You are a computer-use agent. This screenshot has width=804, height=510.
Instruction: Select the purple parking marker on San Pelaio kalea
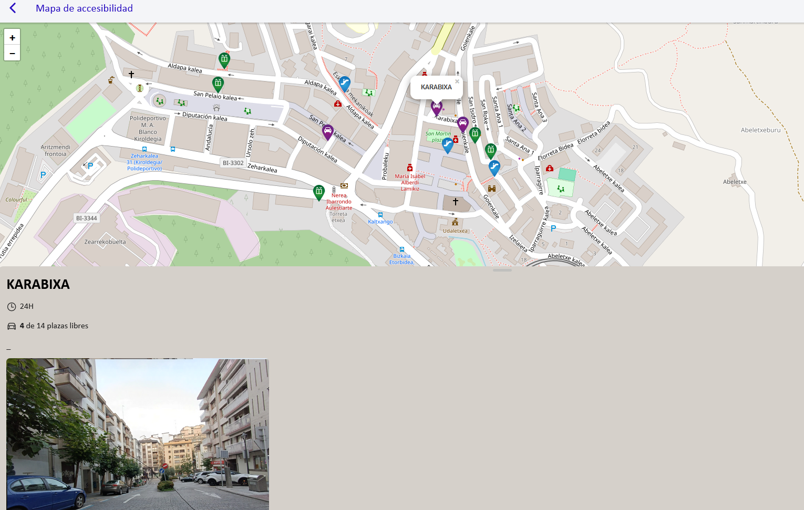coord(328,132)
